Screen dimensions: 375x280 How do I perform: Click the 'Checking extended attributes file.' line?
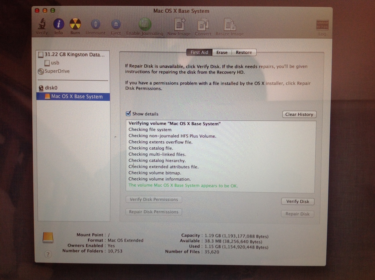click(x=163, y=167)
